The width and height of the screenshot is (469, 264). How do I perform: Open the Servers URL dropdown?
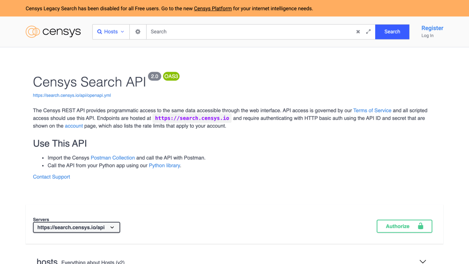pyautogui.click(x=76, y=227)
